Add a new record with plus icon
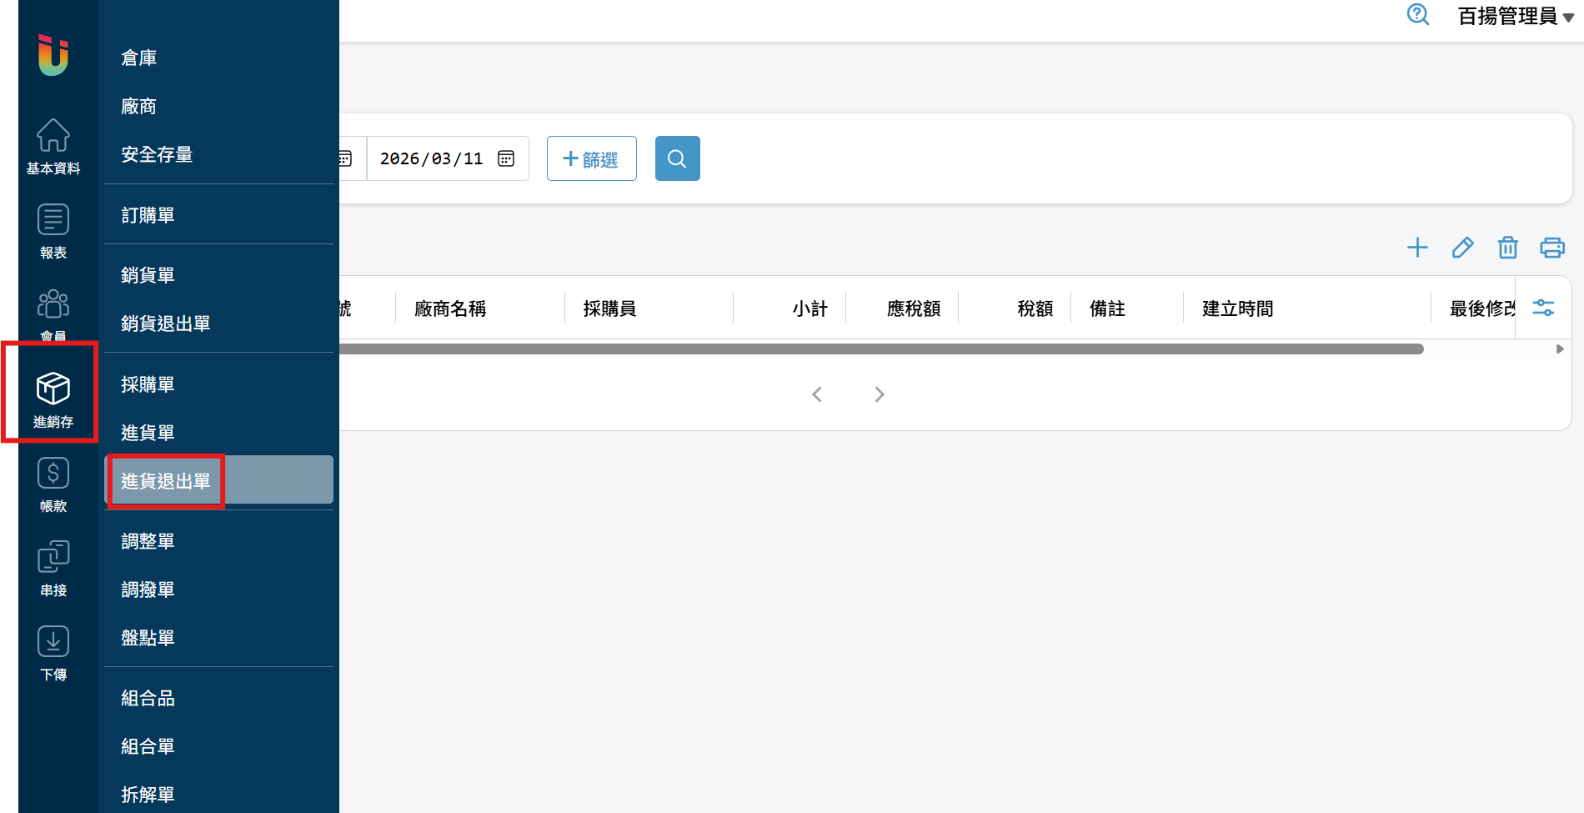Image resolution: width=1584 pixels, height=813 pixels. [1417, 248]
